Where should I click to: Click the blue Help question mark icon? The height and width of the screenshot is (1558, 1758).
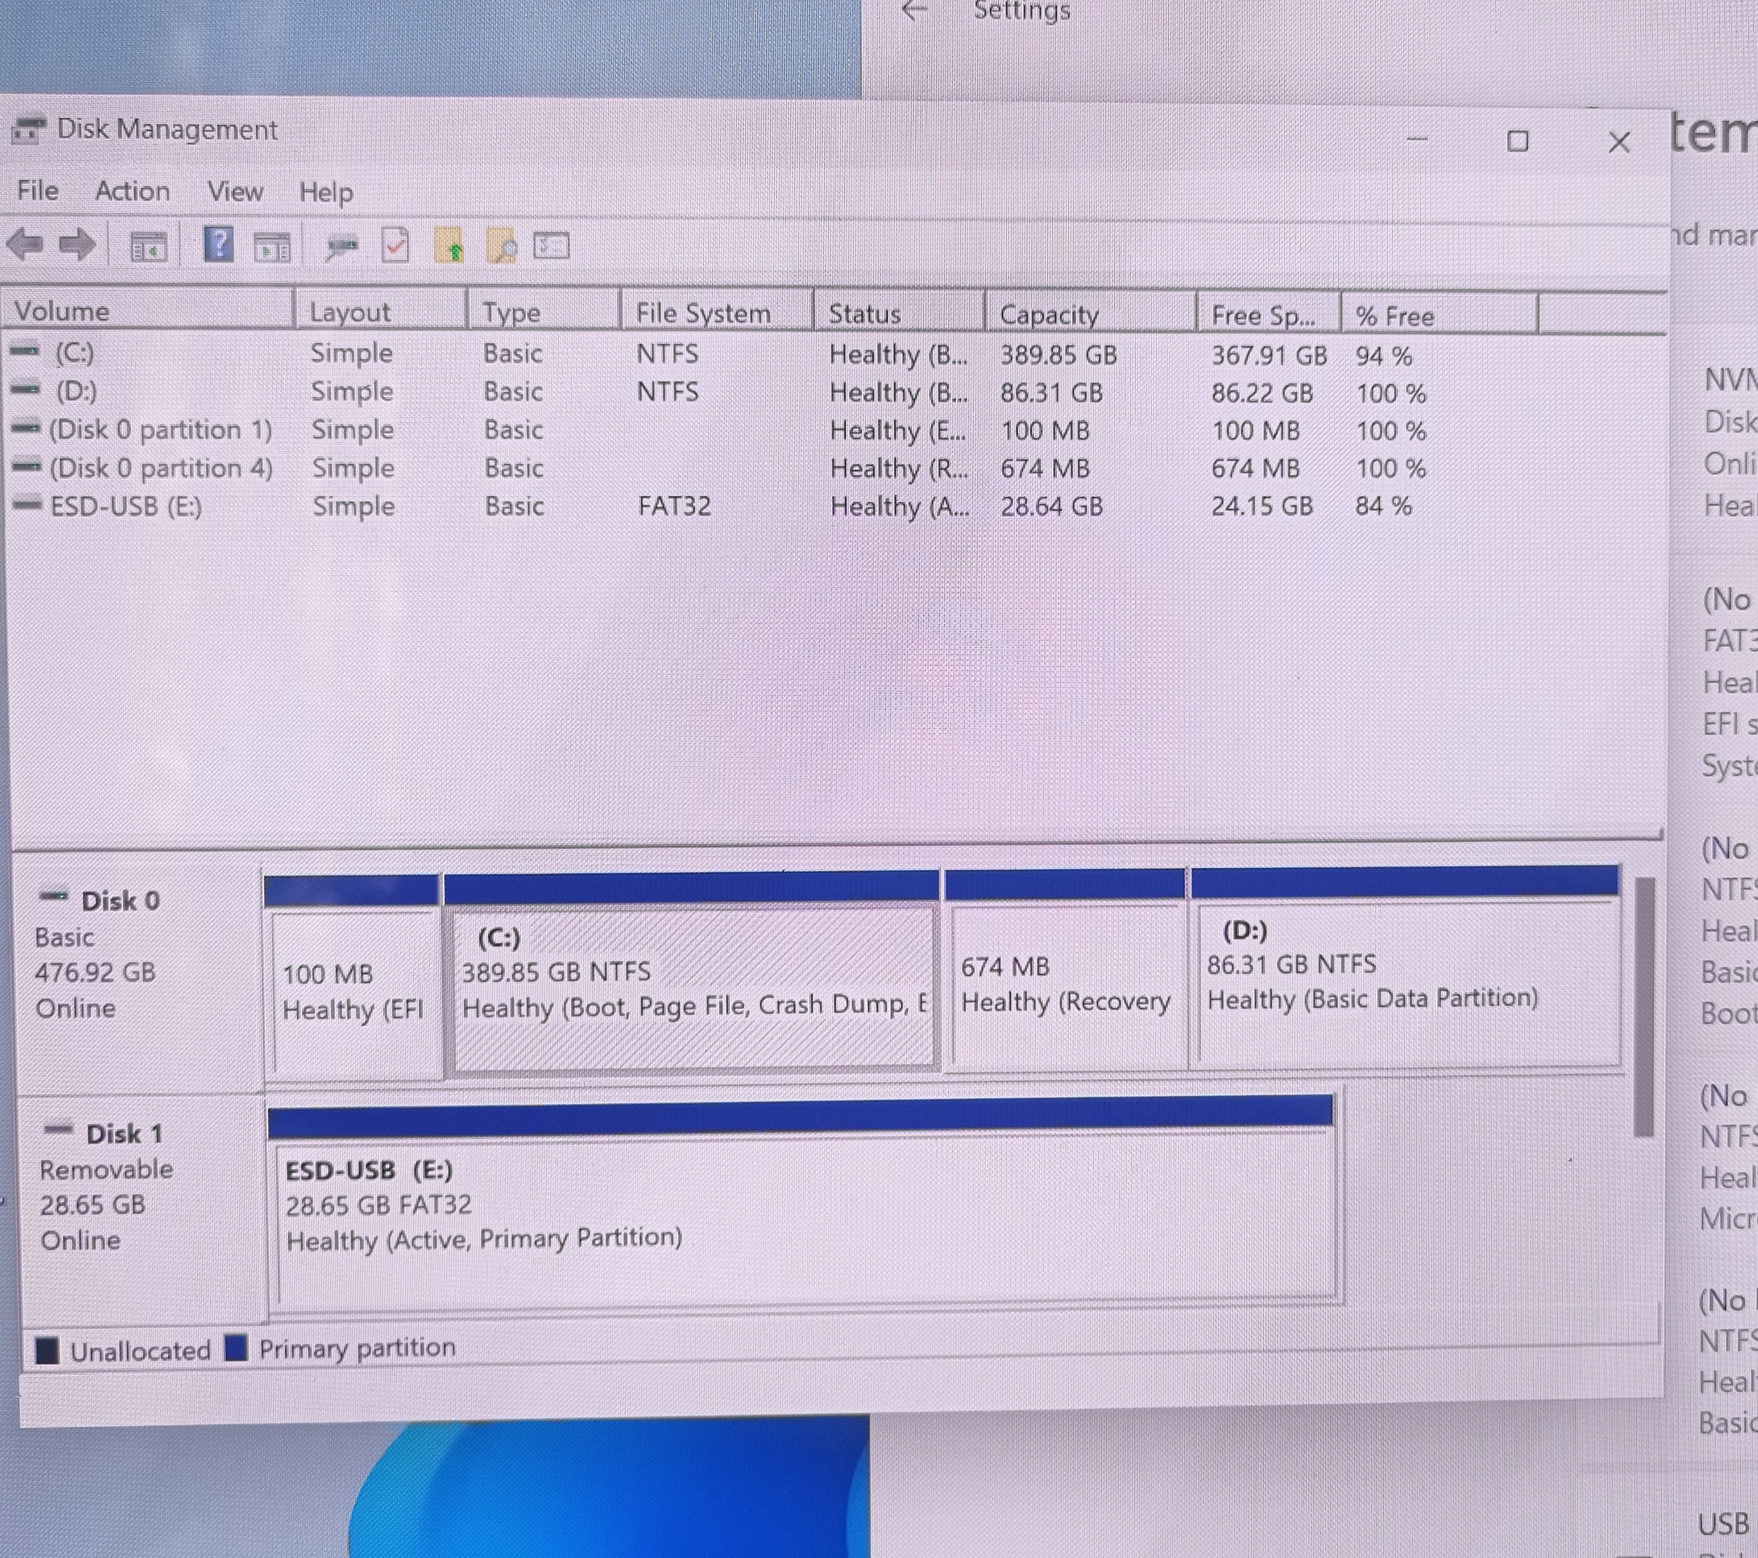click(219, 245)
